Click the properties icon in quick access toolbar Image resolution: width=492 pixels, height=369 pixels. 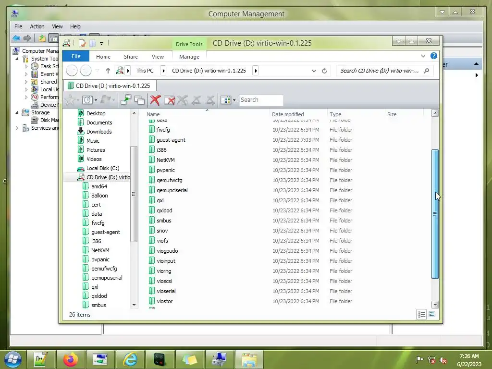pos(82,43)
